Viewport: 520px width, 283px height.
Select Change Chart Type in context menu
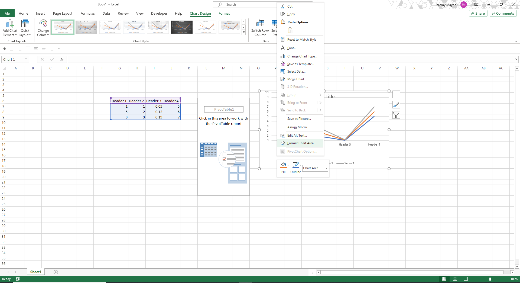[x=300, y=56]
